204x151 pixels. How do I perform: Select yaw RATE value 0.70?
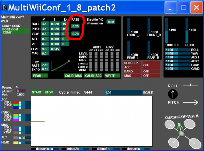pyautogui.click(x=75, y=34)
